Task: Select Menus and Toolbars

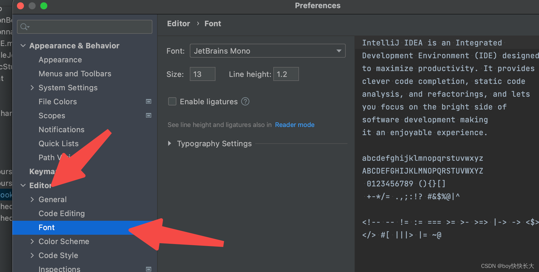Action: (x=75, y=74)
